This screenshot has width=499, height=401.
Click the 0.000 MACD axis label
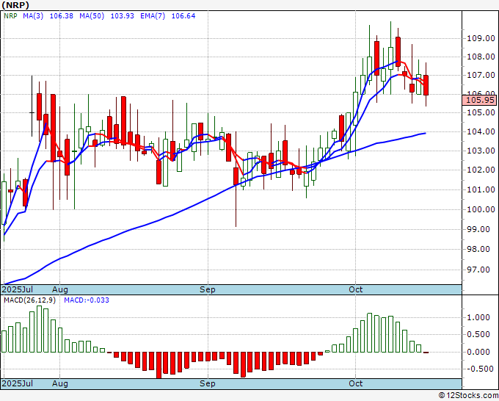(x=478, y=352)
